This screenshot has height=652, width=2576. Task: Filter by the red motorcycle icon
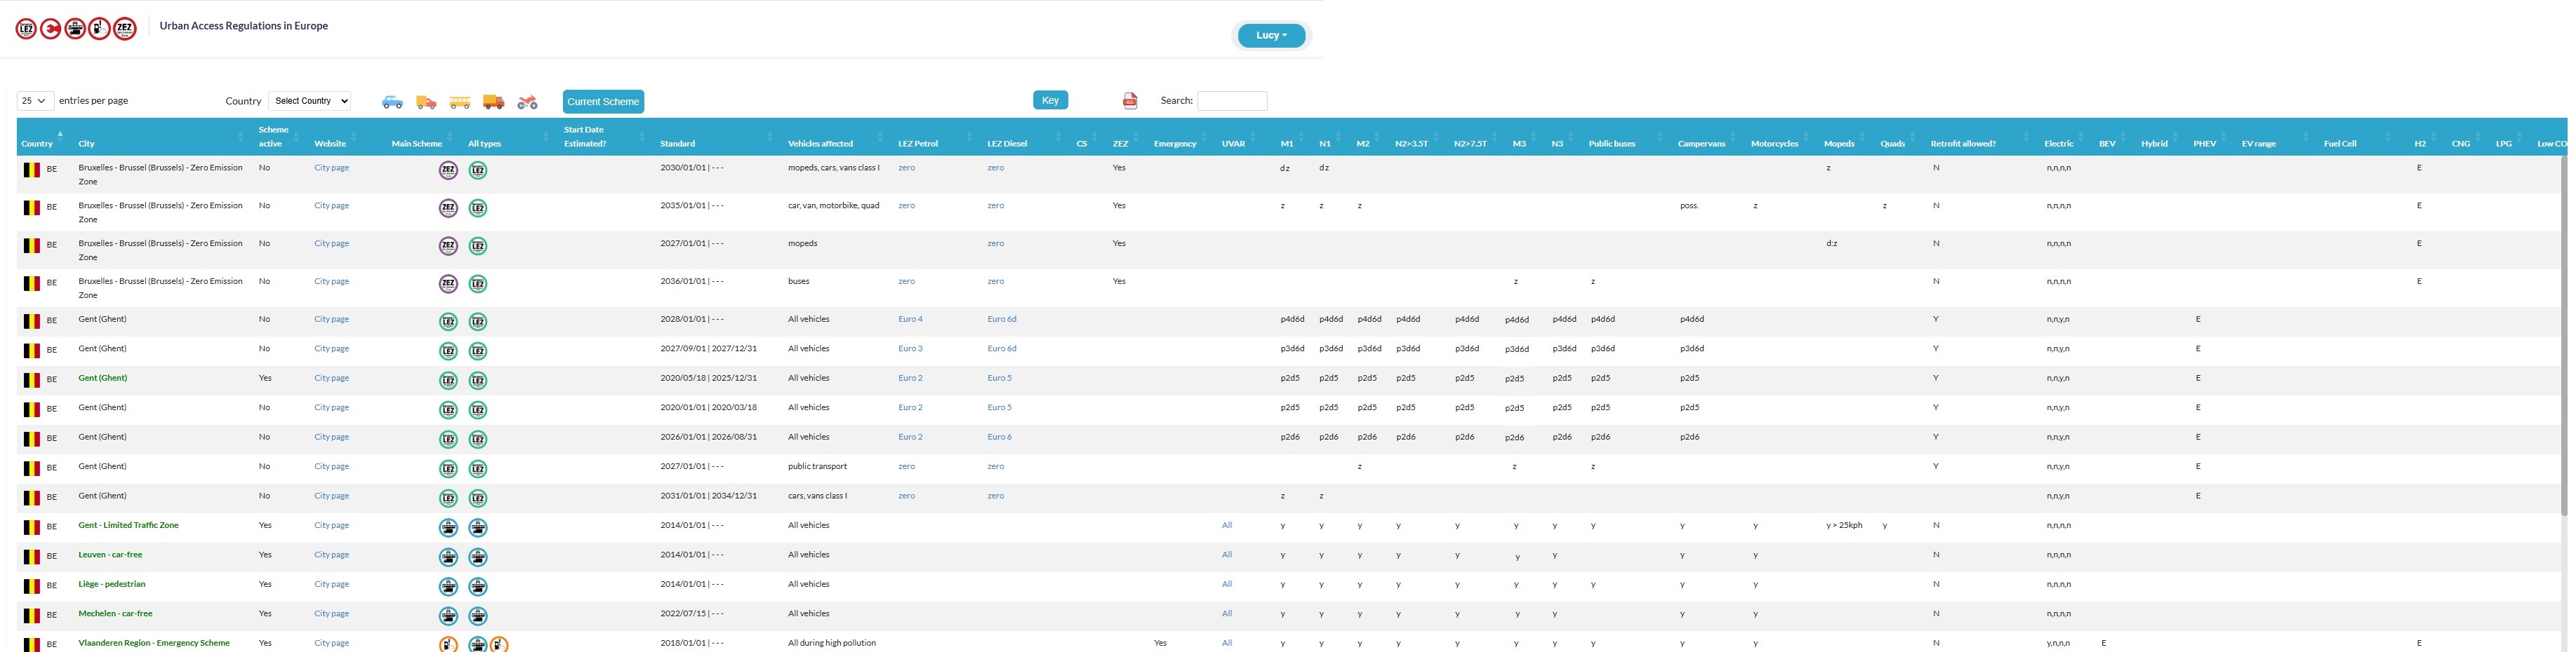(528, 102)
